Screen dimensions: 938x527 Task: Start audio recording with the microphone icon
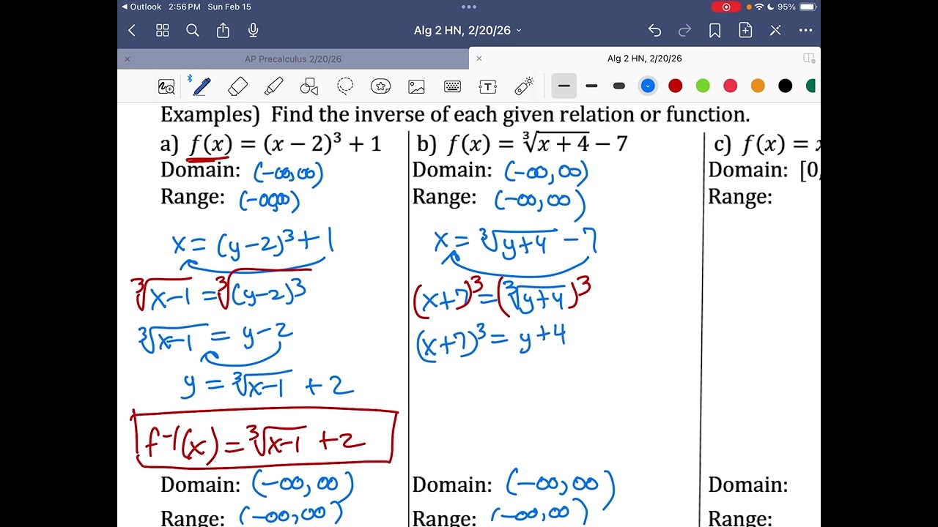pos(254,30)
